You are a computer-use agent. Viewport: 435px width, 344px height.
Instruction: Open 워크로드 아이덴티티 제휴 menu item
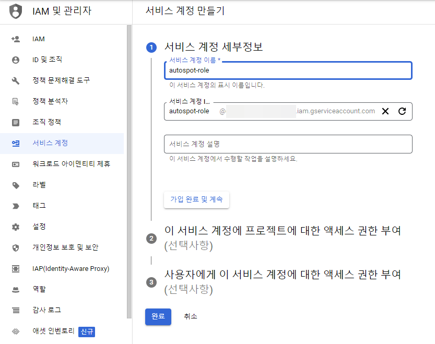click(x=71, y=164)
